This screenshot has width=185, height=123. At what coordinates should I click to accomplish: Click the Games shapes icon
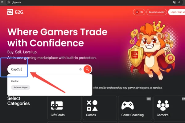pyautogui.click(x=92, y=105)
